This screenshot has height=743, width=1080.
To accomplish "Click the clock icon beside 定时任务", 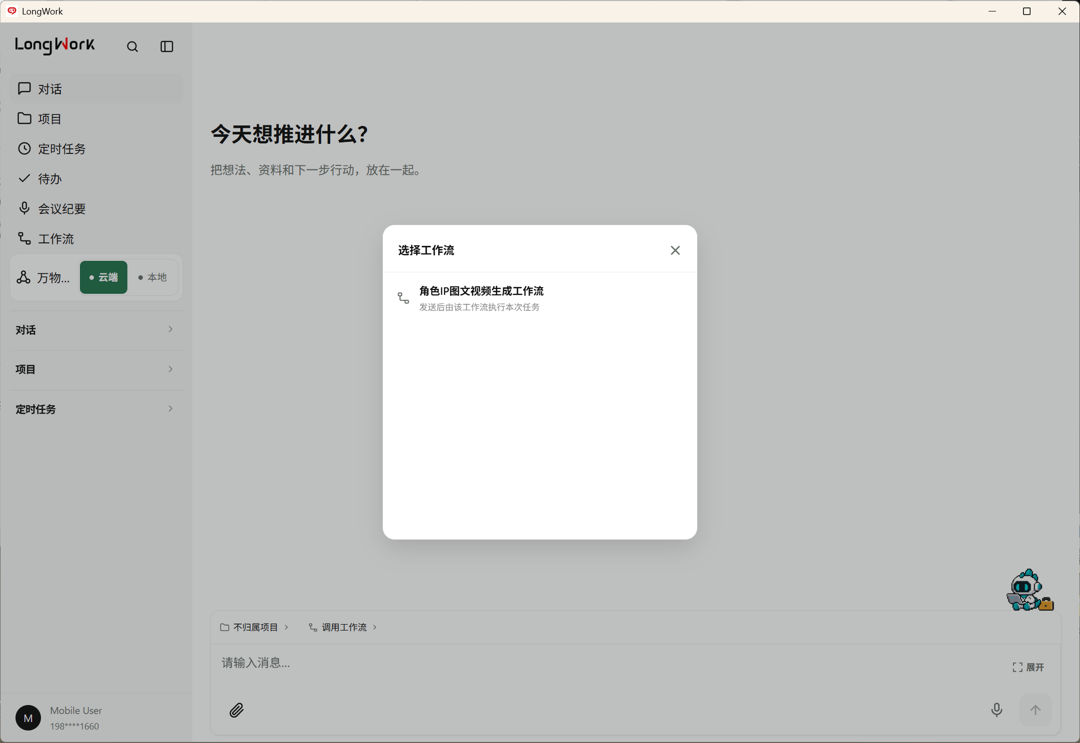I will point(24,148).
